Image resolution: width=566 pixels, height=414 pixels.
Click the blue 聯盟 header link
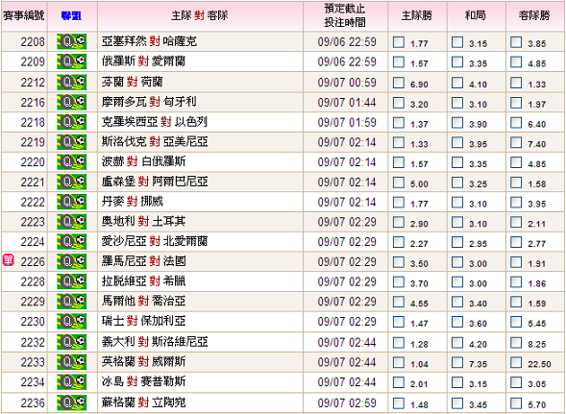[x=71, y=16]
